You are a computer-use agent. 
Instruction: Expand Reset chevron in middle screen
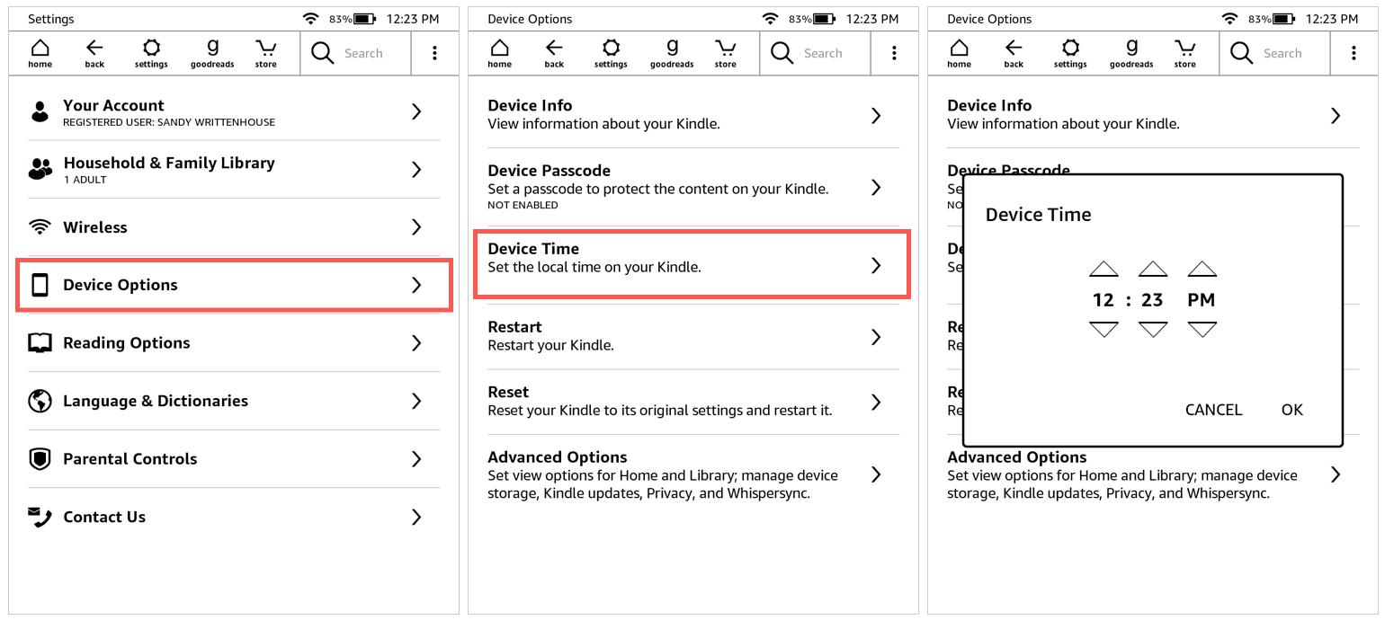click(x=876, y=402)
